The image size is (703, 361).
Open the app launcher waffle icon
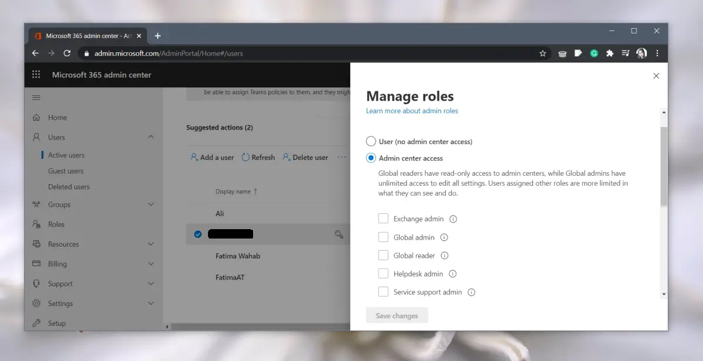click(36, 74)
